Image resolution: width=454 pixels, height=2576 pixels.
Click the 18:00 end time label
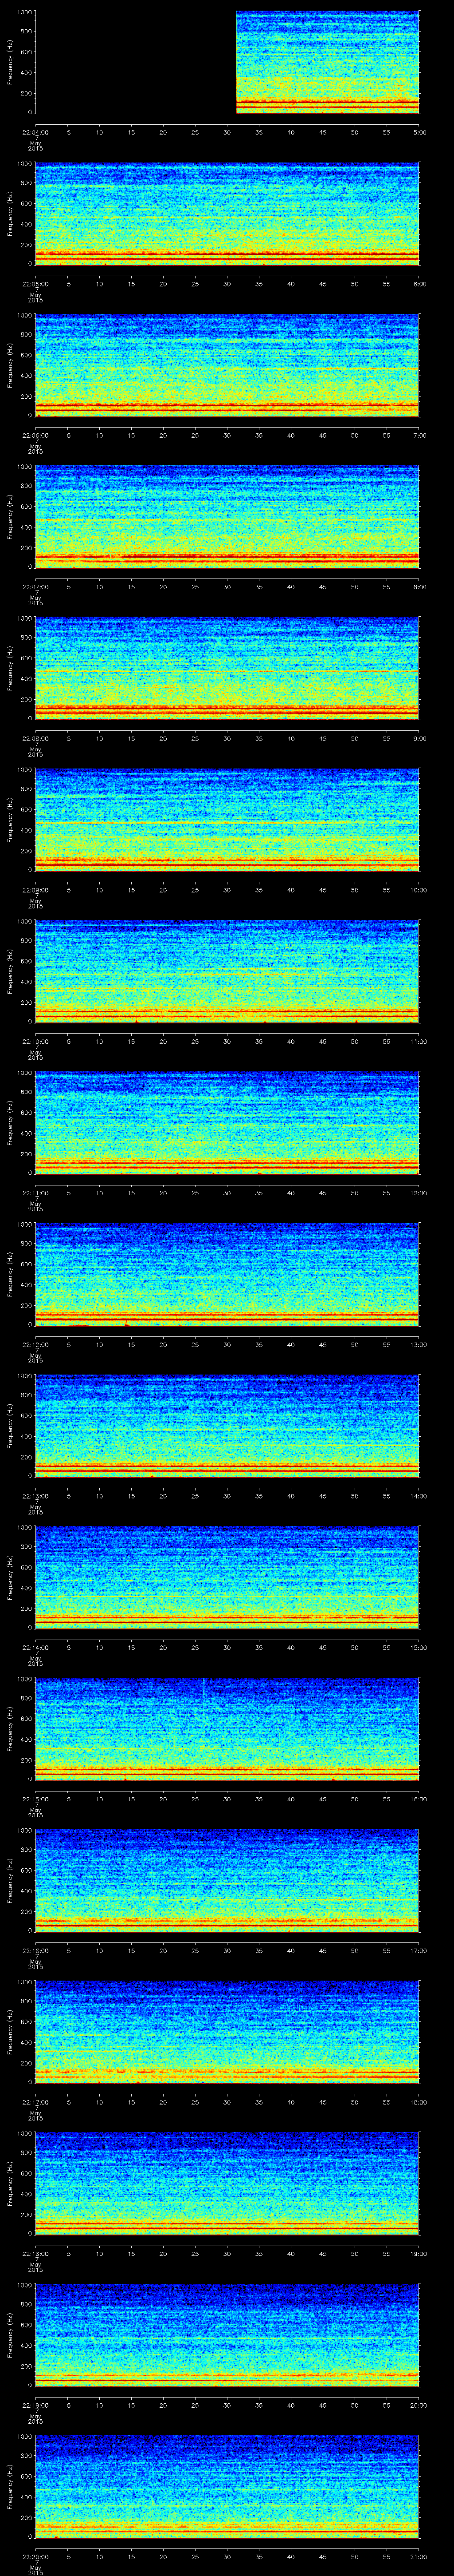tap(418, 2101)
